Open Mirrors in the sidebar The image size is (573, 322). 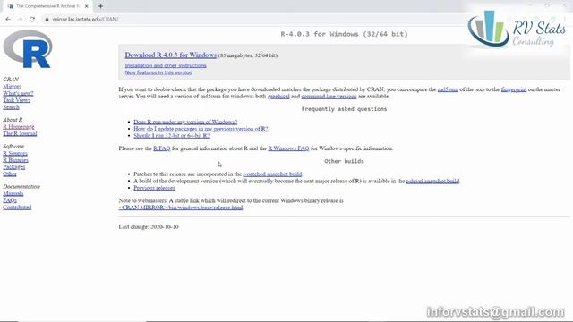pyautogui.click(x=12, y=87)
